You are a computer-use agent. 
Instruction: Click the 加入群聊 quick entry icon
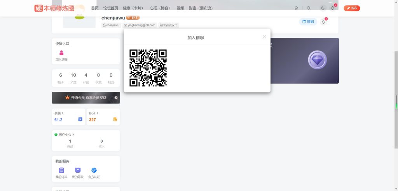pyautogui.click(x=61, y=53)
